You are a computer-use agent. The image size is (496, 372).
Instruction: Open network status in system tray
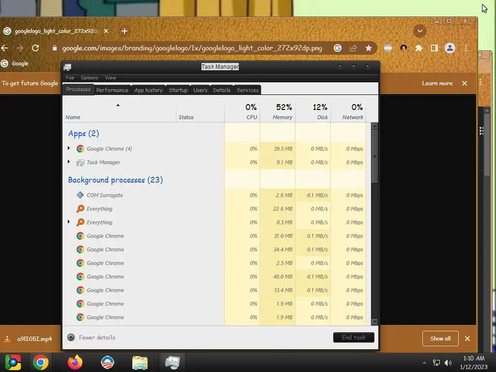(436, 363)
